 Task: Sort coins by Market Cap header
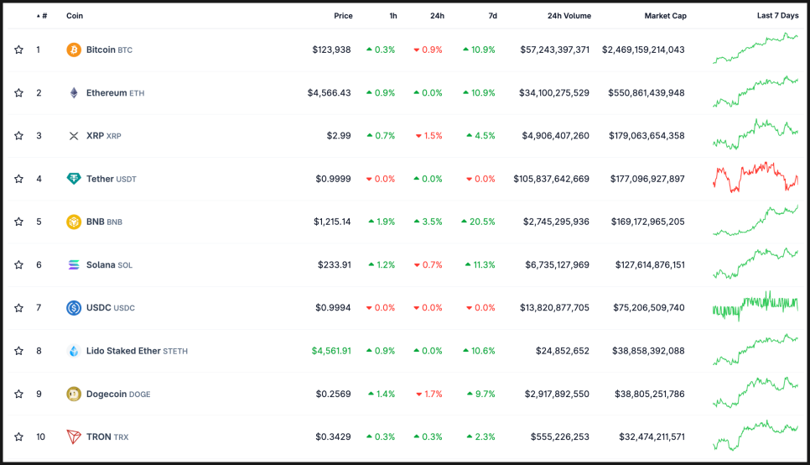(x=664, y=16)
